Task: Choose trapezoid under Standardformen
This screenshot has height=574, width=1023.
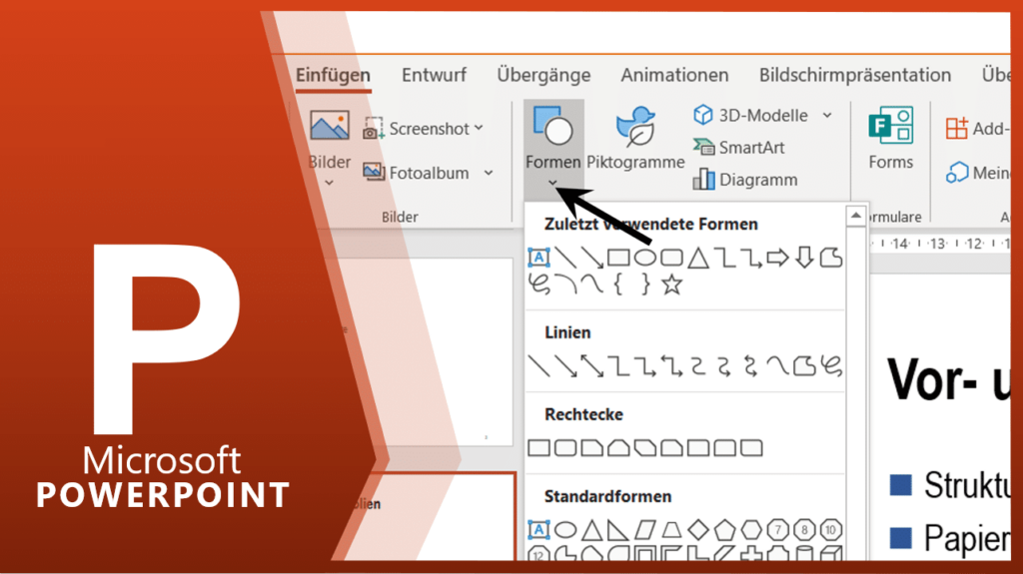Action: [x=671, y=530]
